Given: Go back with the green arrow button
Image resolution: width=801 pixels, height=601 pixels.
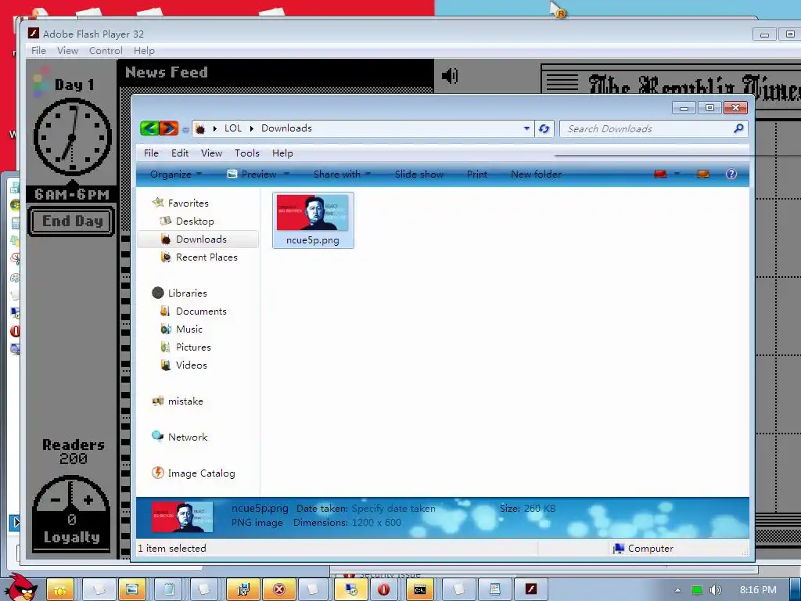Looking at the screenshot, I should pos(149,128).
